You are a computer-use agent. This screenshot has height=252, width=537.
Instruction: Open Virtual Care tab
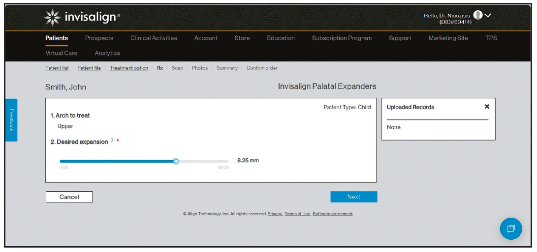62,53
